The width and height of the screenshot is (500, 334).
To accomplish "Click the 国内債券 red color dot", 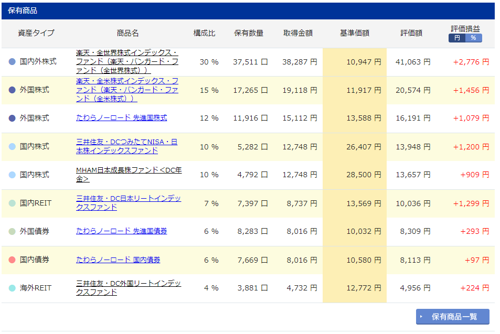I will tap(12, 260).
